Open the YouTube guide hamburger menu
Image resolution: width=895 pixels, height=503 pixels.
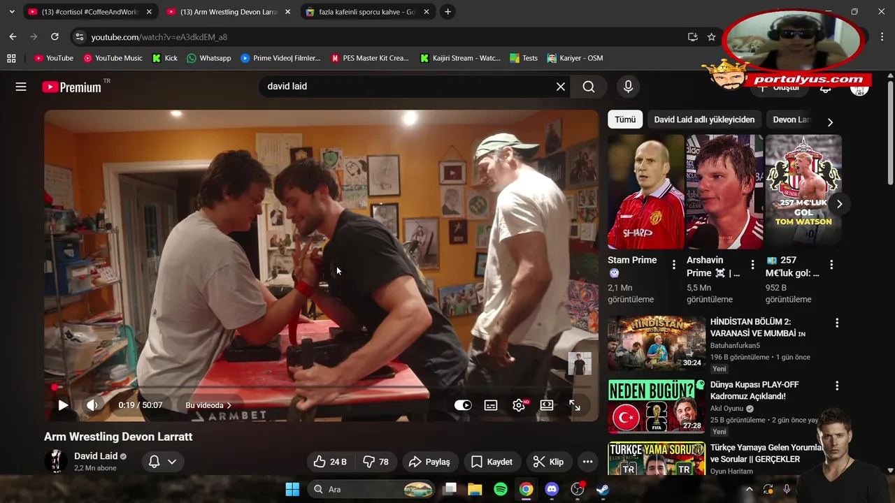pos(21,87)
